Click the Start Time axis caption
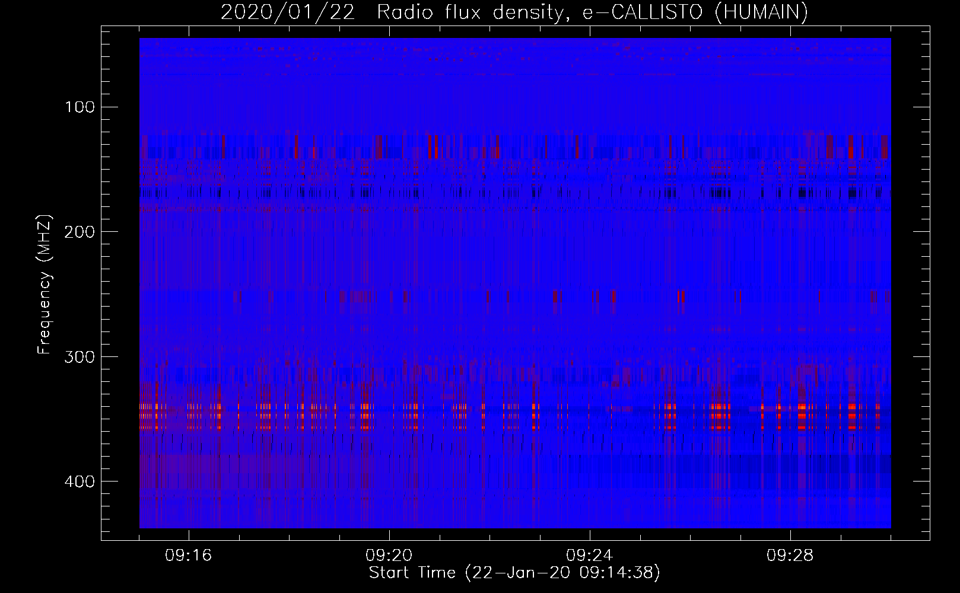 tap(514, 573)
